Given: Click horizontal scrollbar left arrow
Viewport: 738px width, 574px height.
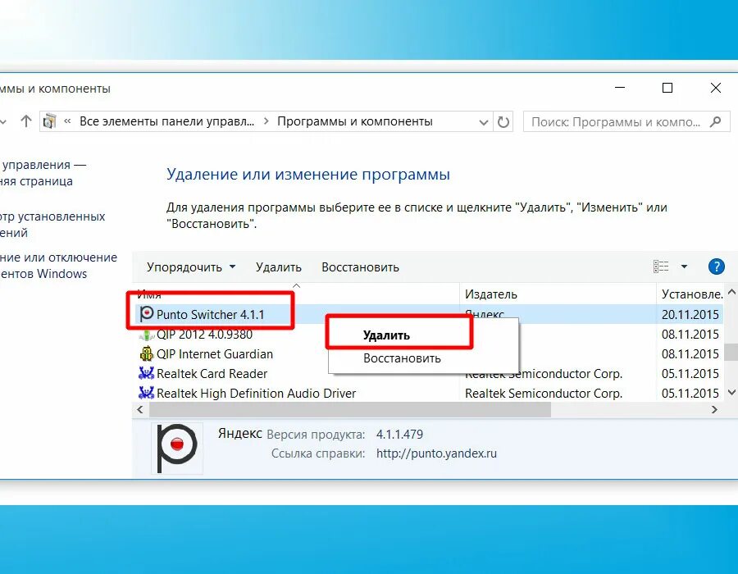Looking at the screenshot, I should (x=140, y=409).
